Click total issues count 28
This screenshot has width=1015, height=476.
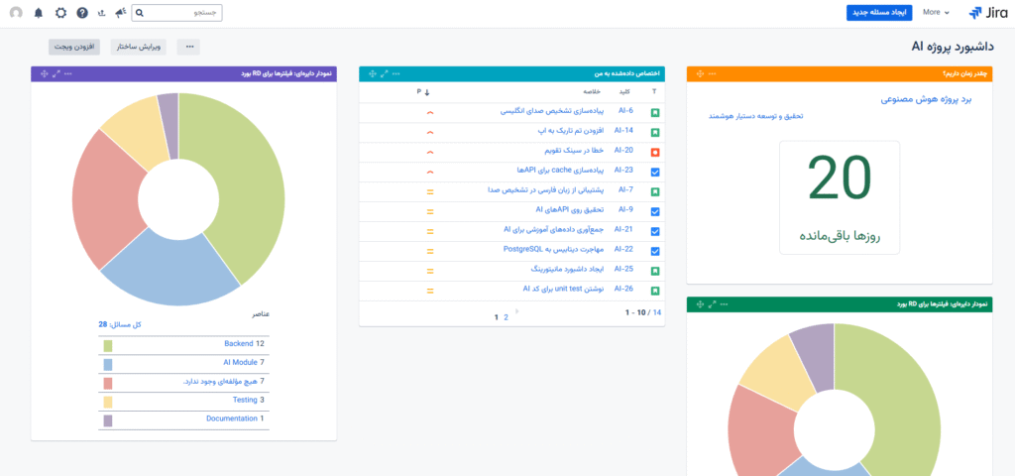[x=102, y=324]
